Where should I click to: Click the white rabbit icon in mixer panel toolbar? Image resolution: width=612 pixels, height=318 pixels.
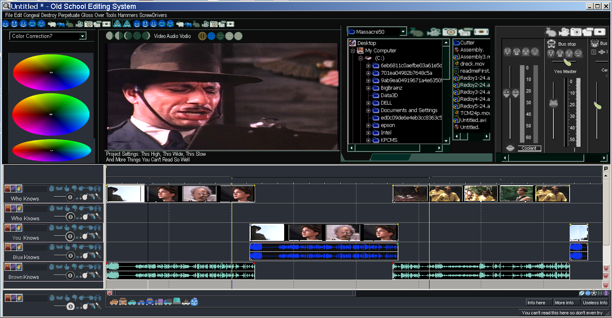551,32
